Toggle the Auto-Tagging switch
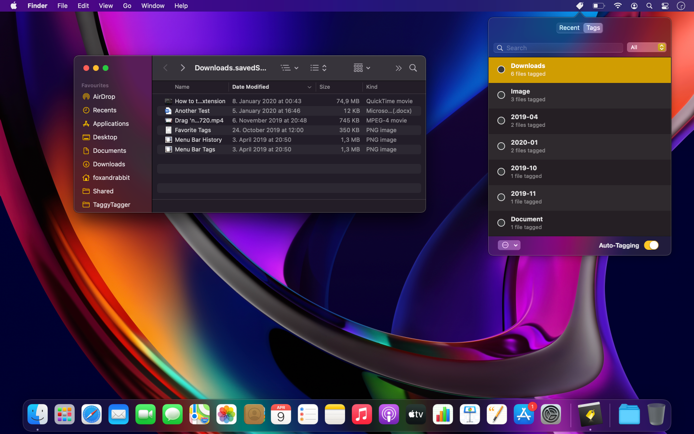The width and height of the screenshot is (694, 434). point(651,245)
